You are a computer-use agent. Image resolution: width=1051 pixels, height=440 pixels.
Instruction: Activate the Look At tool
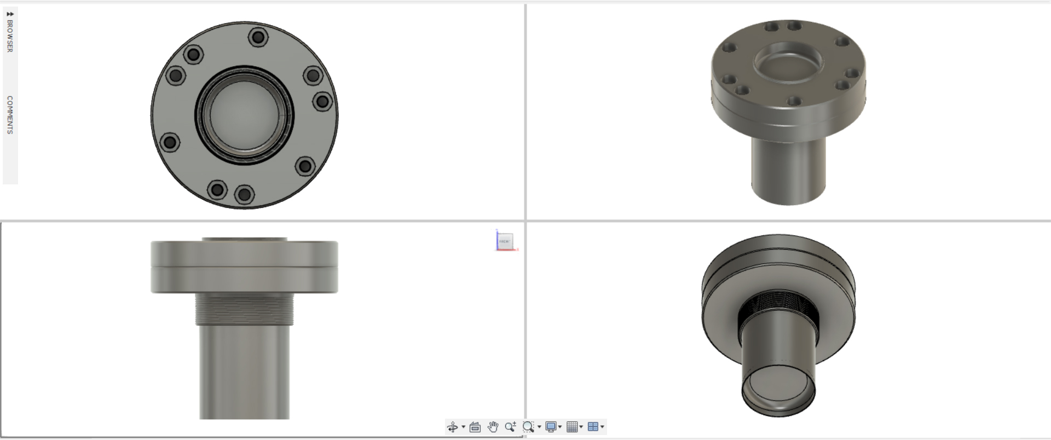point(475,427)
